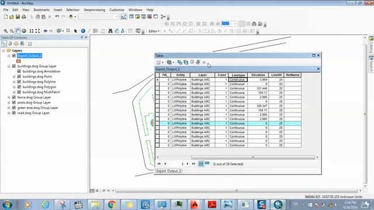Open the Selection menu
Viewport: 374px width, 210px height.
point(72,10)
